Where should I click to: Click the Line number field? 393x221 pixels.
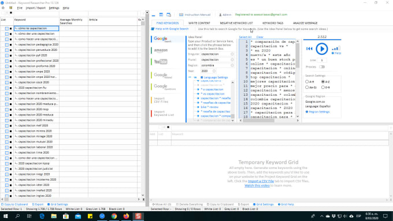[x=322, y=60]
